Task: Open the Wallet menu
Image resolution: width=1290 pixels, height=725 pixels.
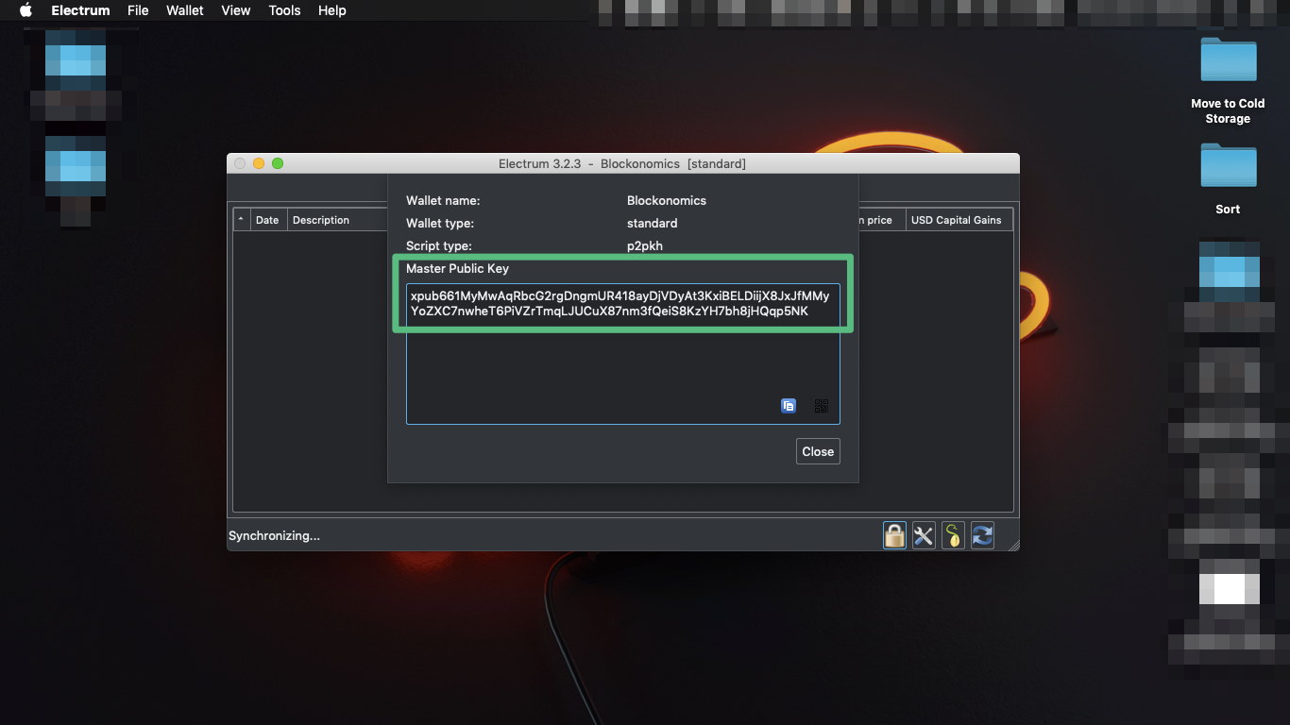Action: [185, 10]
